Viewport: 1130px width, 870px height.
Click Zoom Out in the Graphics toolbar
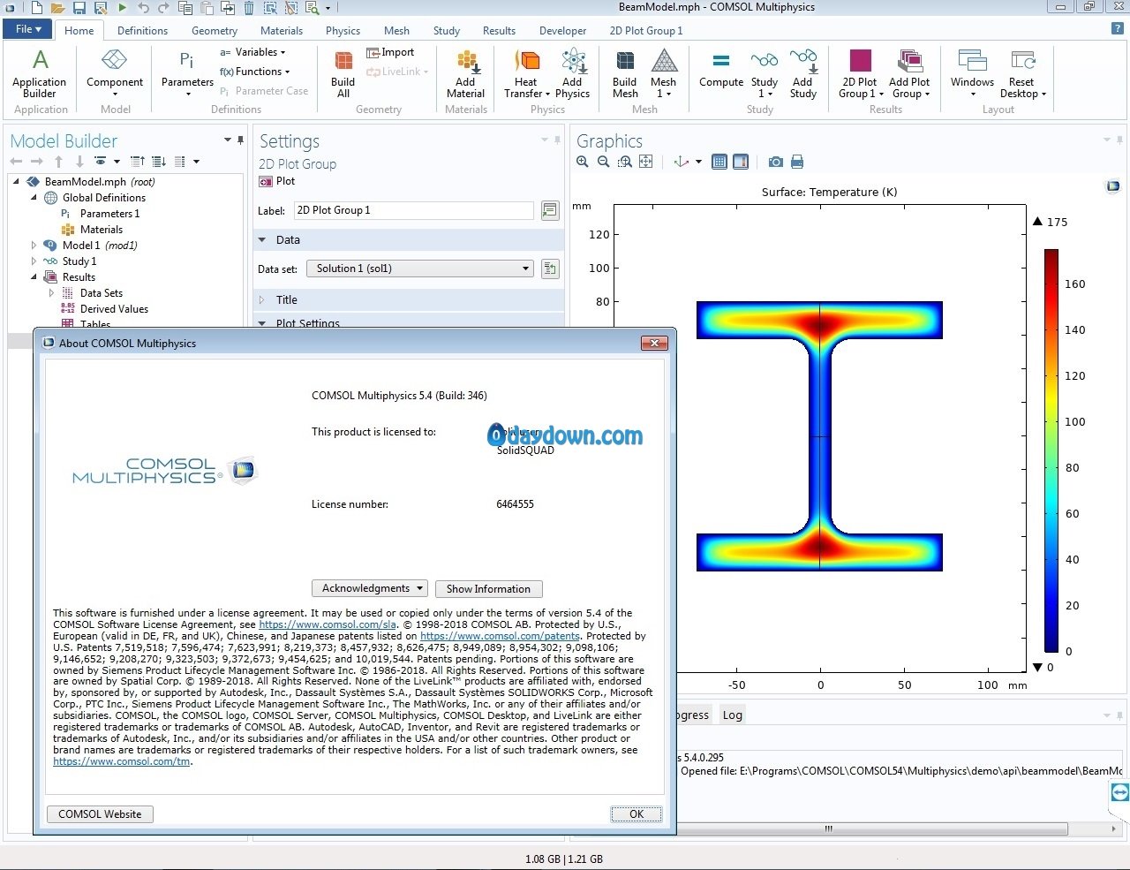[x=604, y=162]
